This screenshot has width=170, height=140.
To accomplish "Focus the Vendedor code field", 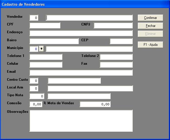I will (34, 18).
